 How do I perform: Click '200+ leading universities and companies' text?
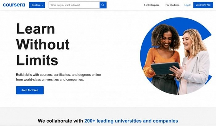tap(131, 121)
